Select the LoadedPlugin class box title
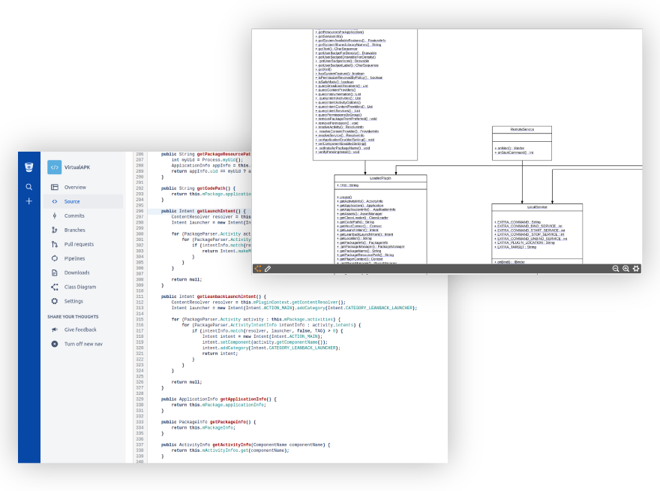 [x=380, y=178]
